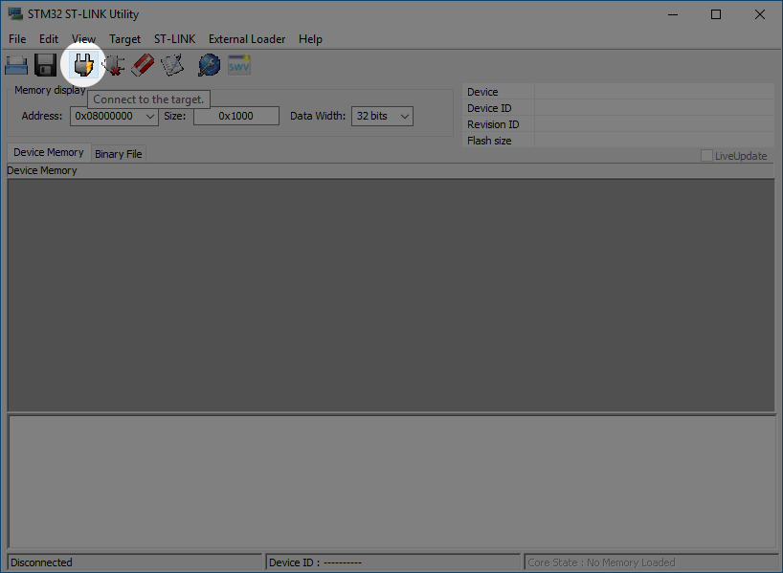Click the Size input field 0x1000
The height and width of the screenshot is (573, 783).
coord(236,117)
